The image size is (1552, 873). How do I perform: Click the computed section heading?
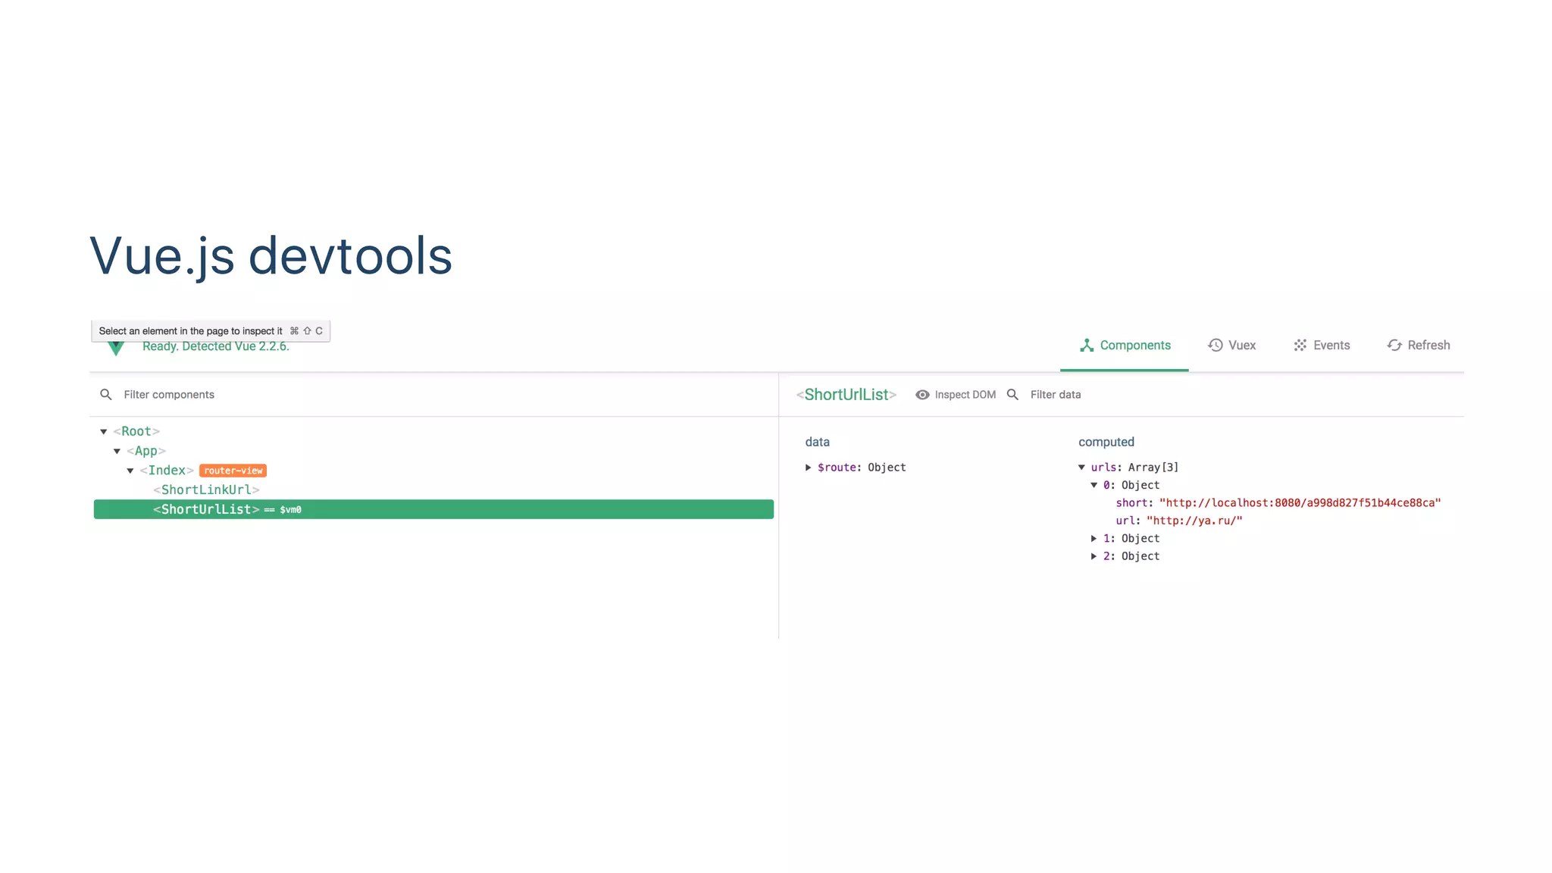pos(1106,443)
